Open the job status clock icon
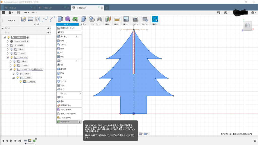This screenshot has width=258, height=145. point(225,13)
